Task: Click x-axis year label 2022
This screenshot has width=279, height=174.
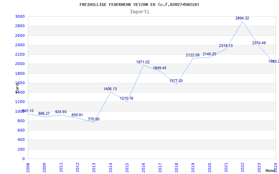Action: pos(243,167)
